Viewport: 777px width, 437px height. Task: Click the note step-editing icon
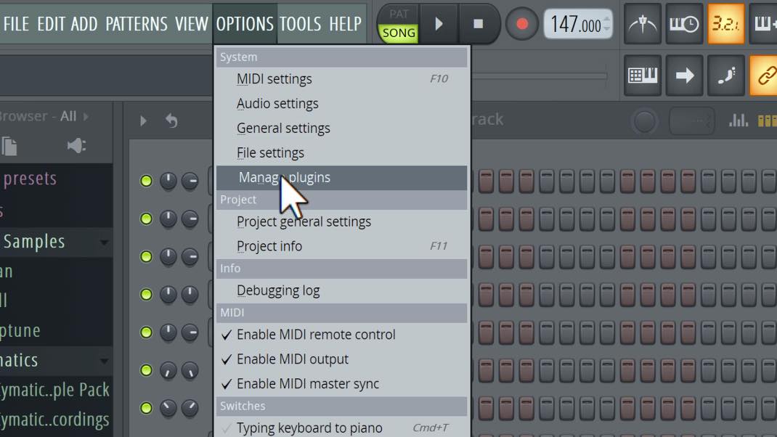tap(725, 75)
